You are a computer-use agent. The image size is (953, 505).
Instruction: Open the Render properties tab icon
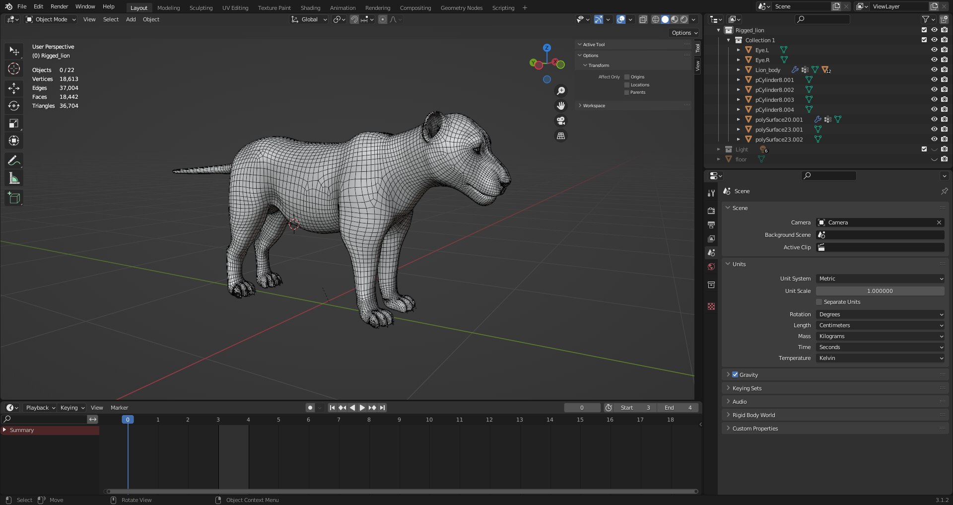click(x=711, y=211)
